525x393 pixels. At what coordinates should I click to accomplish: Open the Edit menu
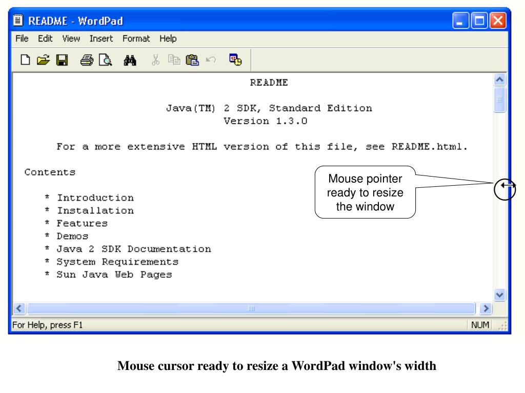coord(45,39)
